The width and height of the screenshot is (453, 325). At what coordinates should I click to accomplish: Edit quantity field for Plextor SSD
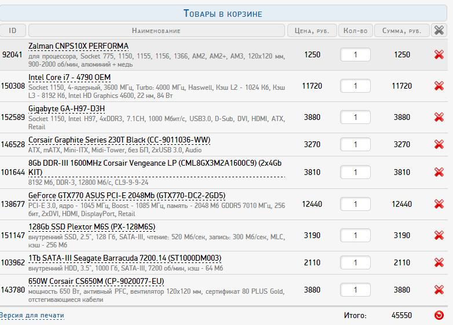click(355, 235)
